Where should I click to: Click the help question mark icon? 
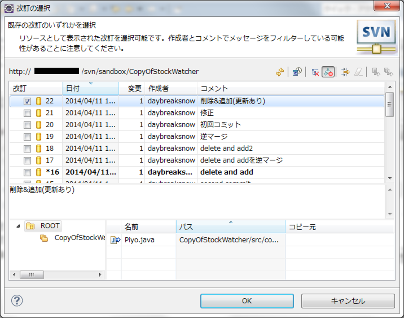tap(17, 301)
